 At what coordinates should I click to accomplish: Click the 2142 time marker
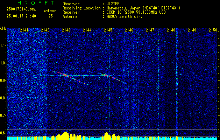coord(45,30)
